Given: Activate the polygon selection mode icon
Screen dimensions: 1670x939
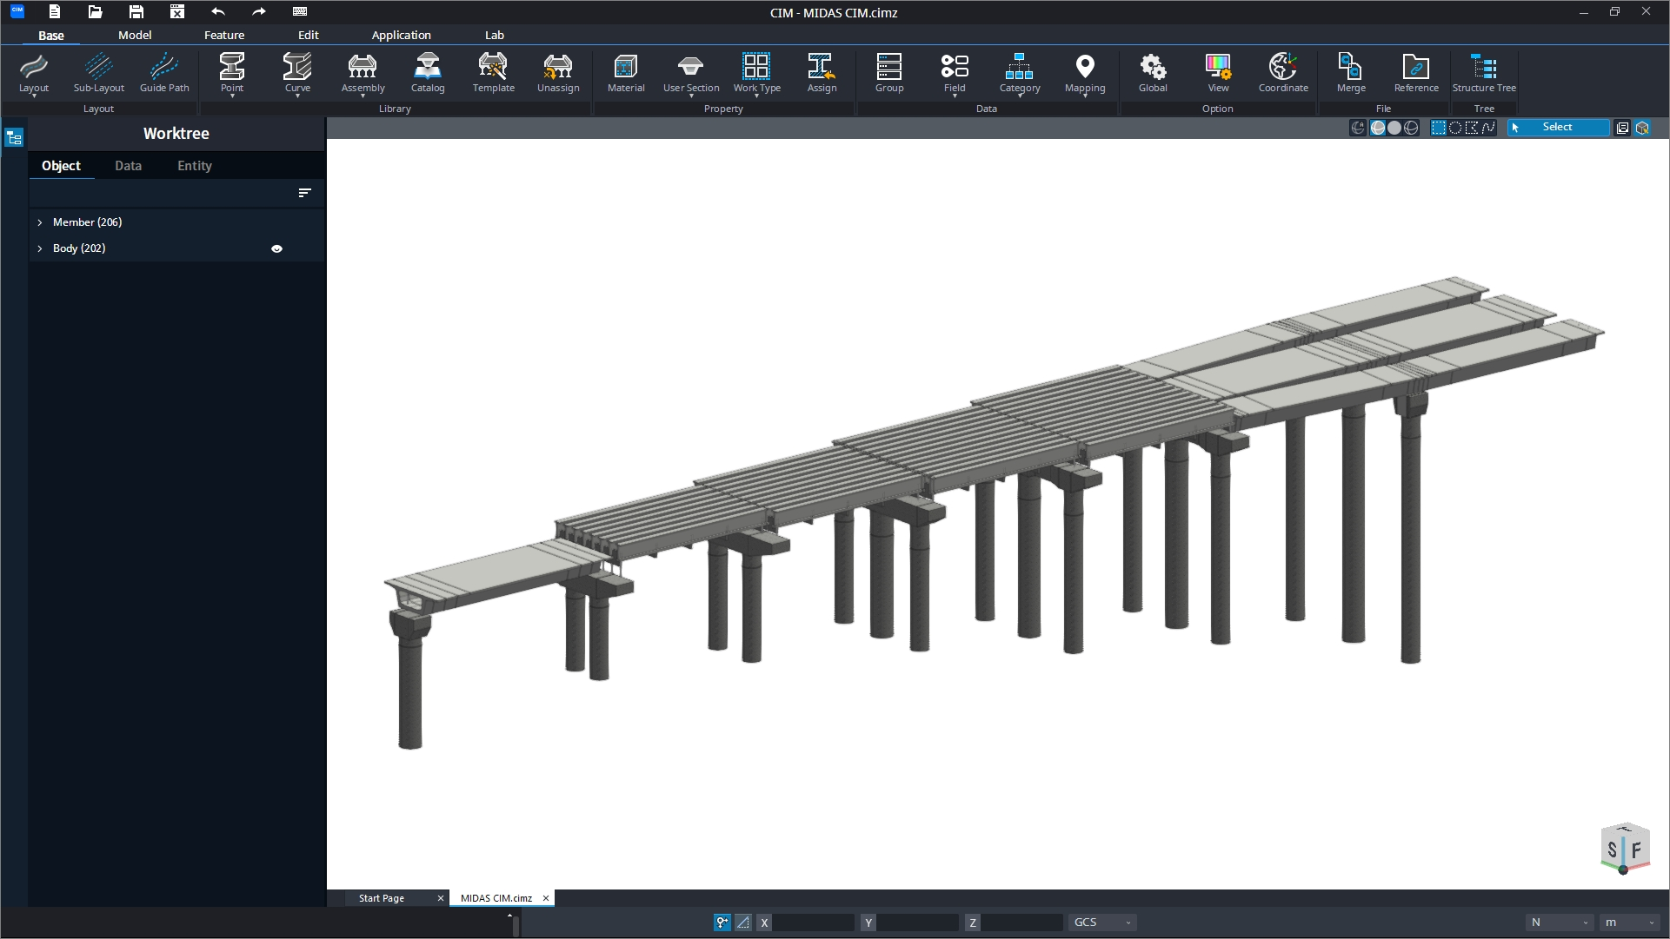Looking at the screenshot, I should coord(1469,128).
